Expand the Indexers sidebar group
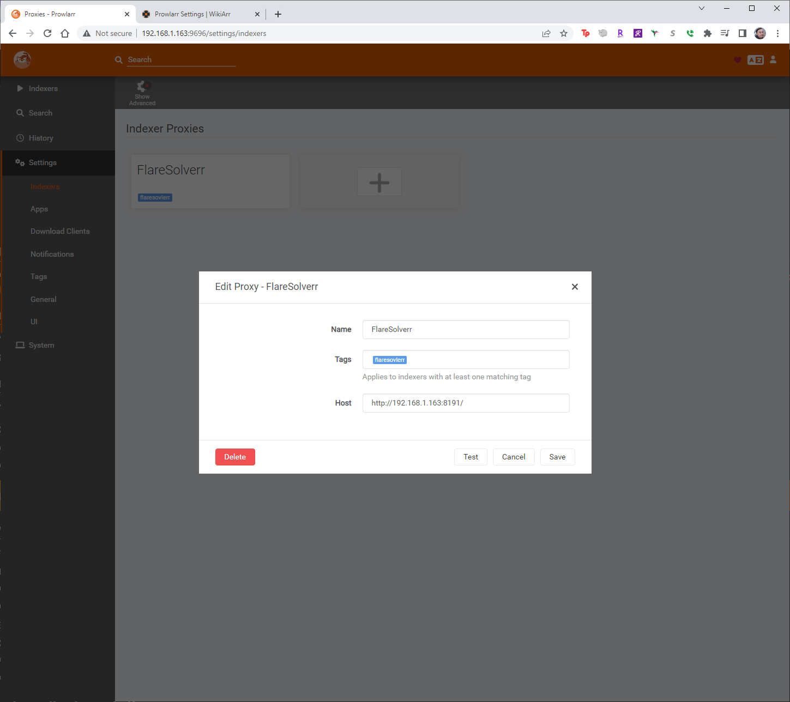This screenshot has height=702, width=790. 20,88
